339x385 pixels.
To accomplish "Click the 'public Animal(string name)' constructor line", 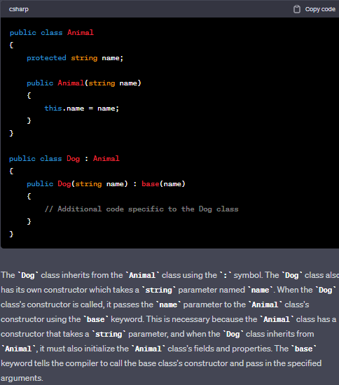I will 84,83.
